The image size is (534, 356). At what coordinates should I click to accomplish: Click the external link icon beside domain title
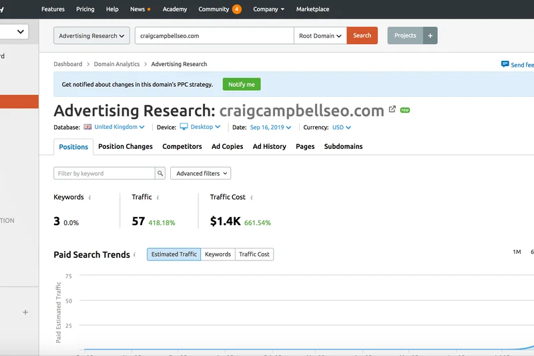(x=392, y=109)
